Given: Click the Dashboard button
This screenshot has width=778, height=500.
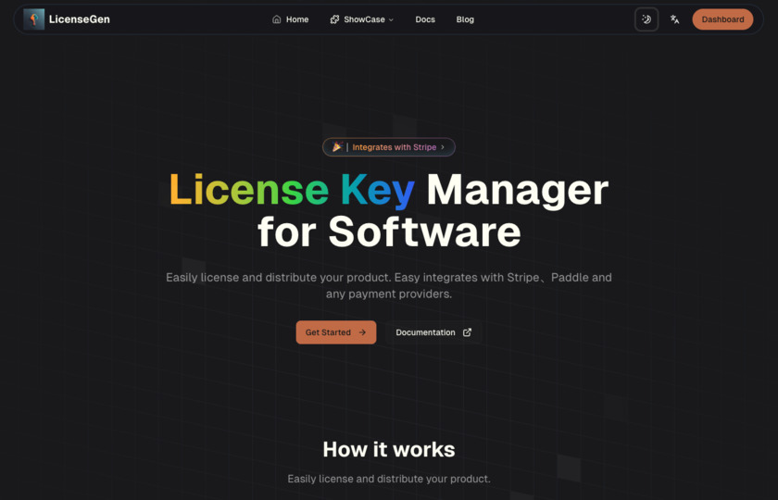Looking at the screenshot, I should coord(722,19).
